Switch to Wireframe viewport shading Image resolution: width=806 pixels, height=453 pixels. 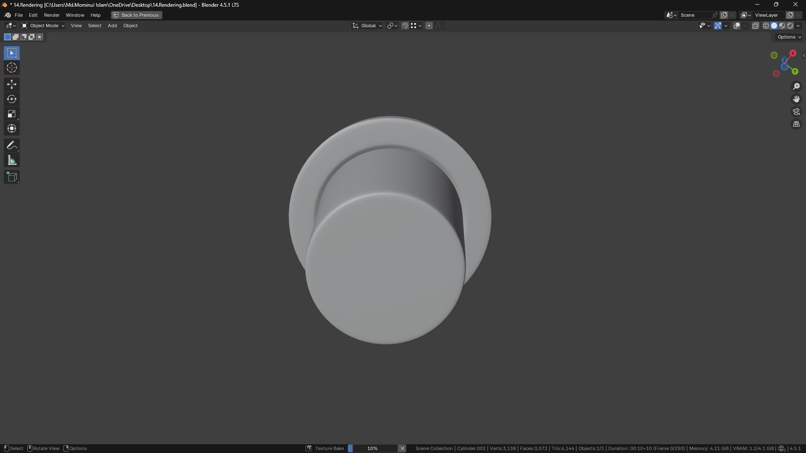[x=766, y=26]
